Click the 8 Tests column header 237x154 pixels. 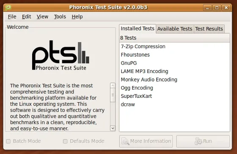click(x=174, y=38)
